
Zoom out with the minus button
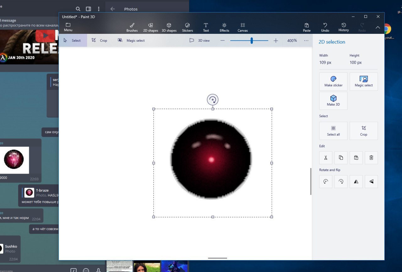(222, 40)
